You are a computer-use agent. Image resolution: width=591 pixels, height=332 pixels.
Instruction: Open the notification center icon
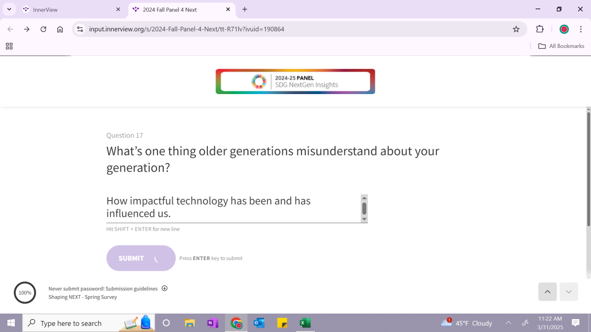coord(576,323)
